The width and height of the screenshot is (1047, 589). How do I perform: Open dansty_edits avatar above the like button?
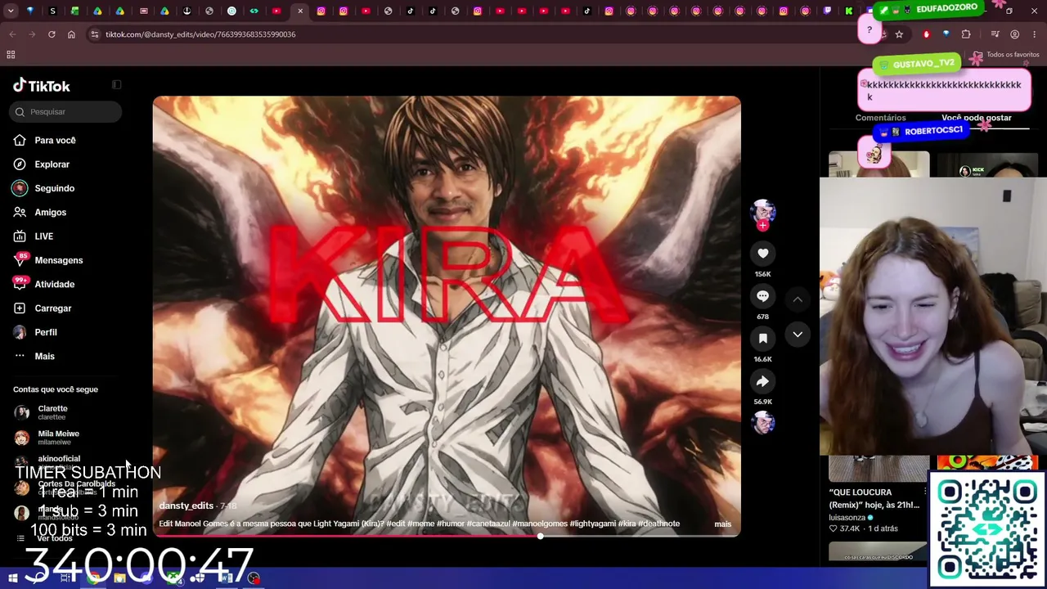(763, 211)
